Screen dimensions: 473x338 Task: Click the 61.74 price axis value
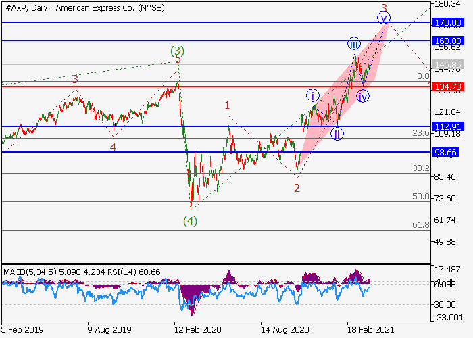pos(445,220)
